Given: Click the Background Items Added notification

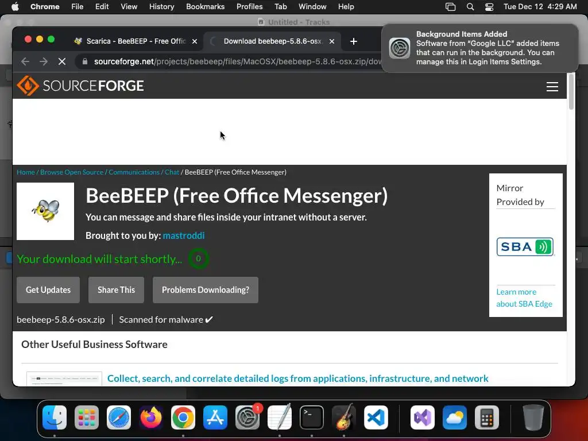Looking at the screenshot, I should pyautogui.click(x=479, y=48).
